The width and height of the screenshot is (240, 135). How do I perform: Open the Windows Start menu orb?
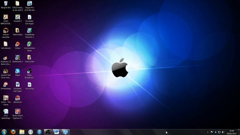(x=4, y=132)
